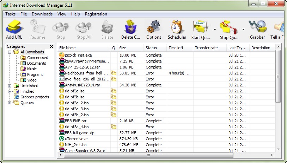Click the Delete Completed trash icon
Viewport: 287px width, 163px height.
130,27
